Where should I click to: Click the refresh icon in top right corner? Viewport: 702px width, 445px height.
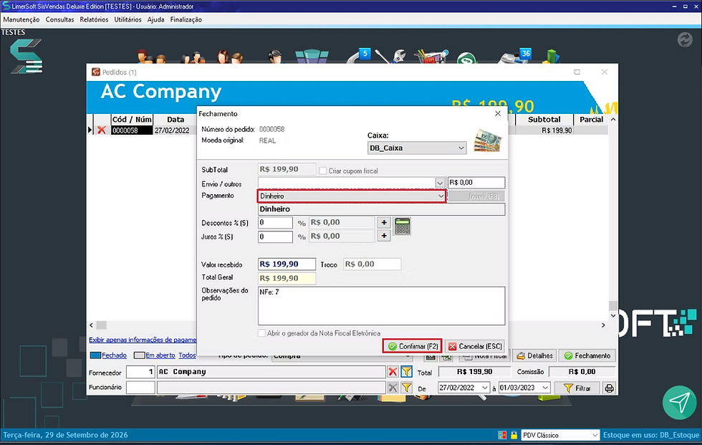685,40
